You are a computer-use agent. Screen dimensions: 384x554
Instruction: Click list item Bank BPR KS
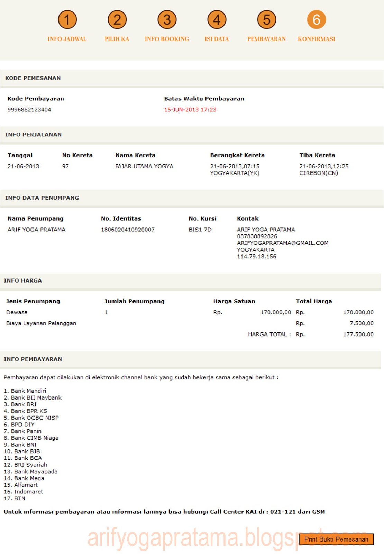pos(29,411)
